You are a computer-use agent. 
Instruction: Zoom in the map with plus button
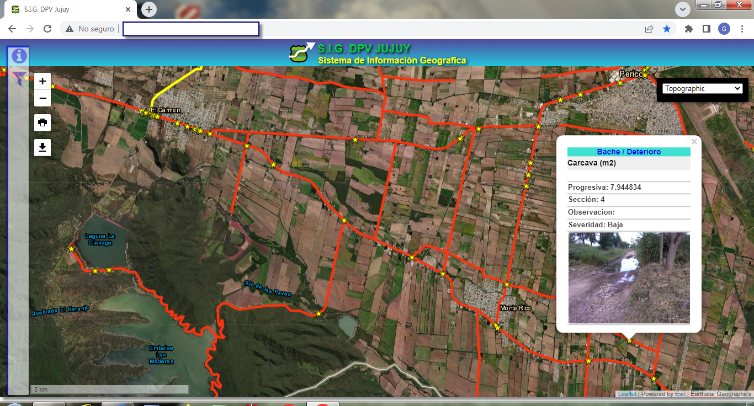43,81
